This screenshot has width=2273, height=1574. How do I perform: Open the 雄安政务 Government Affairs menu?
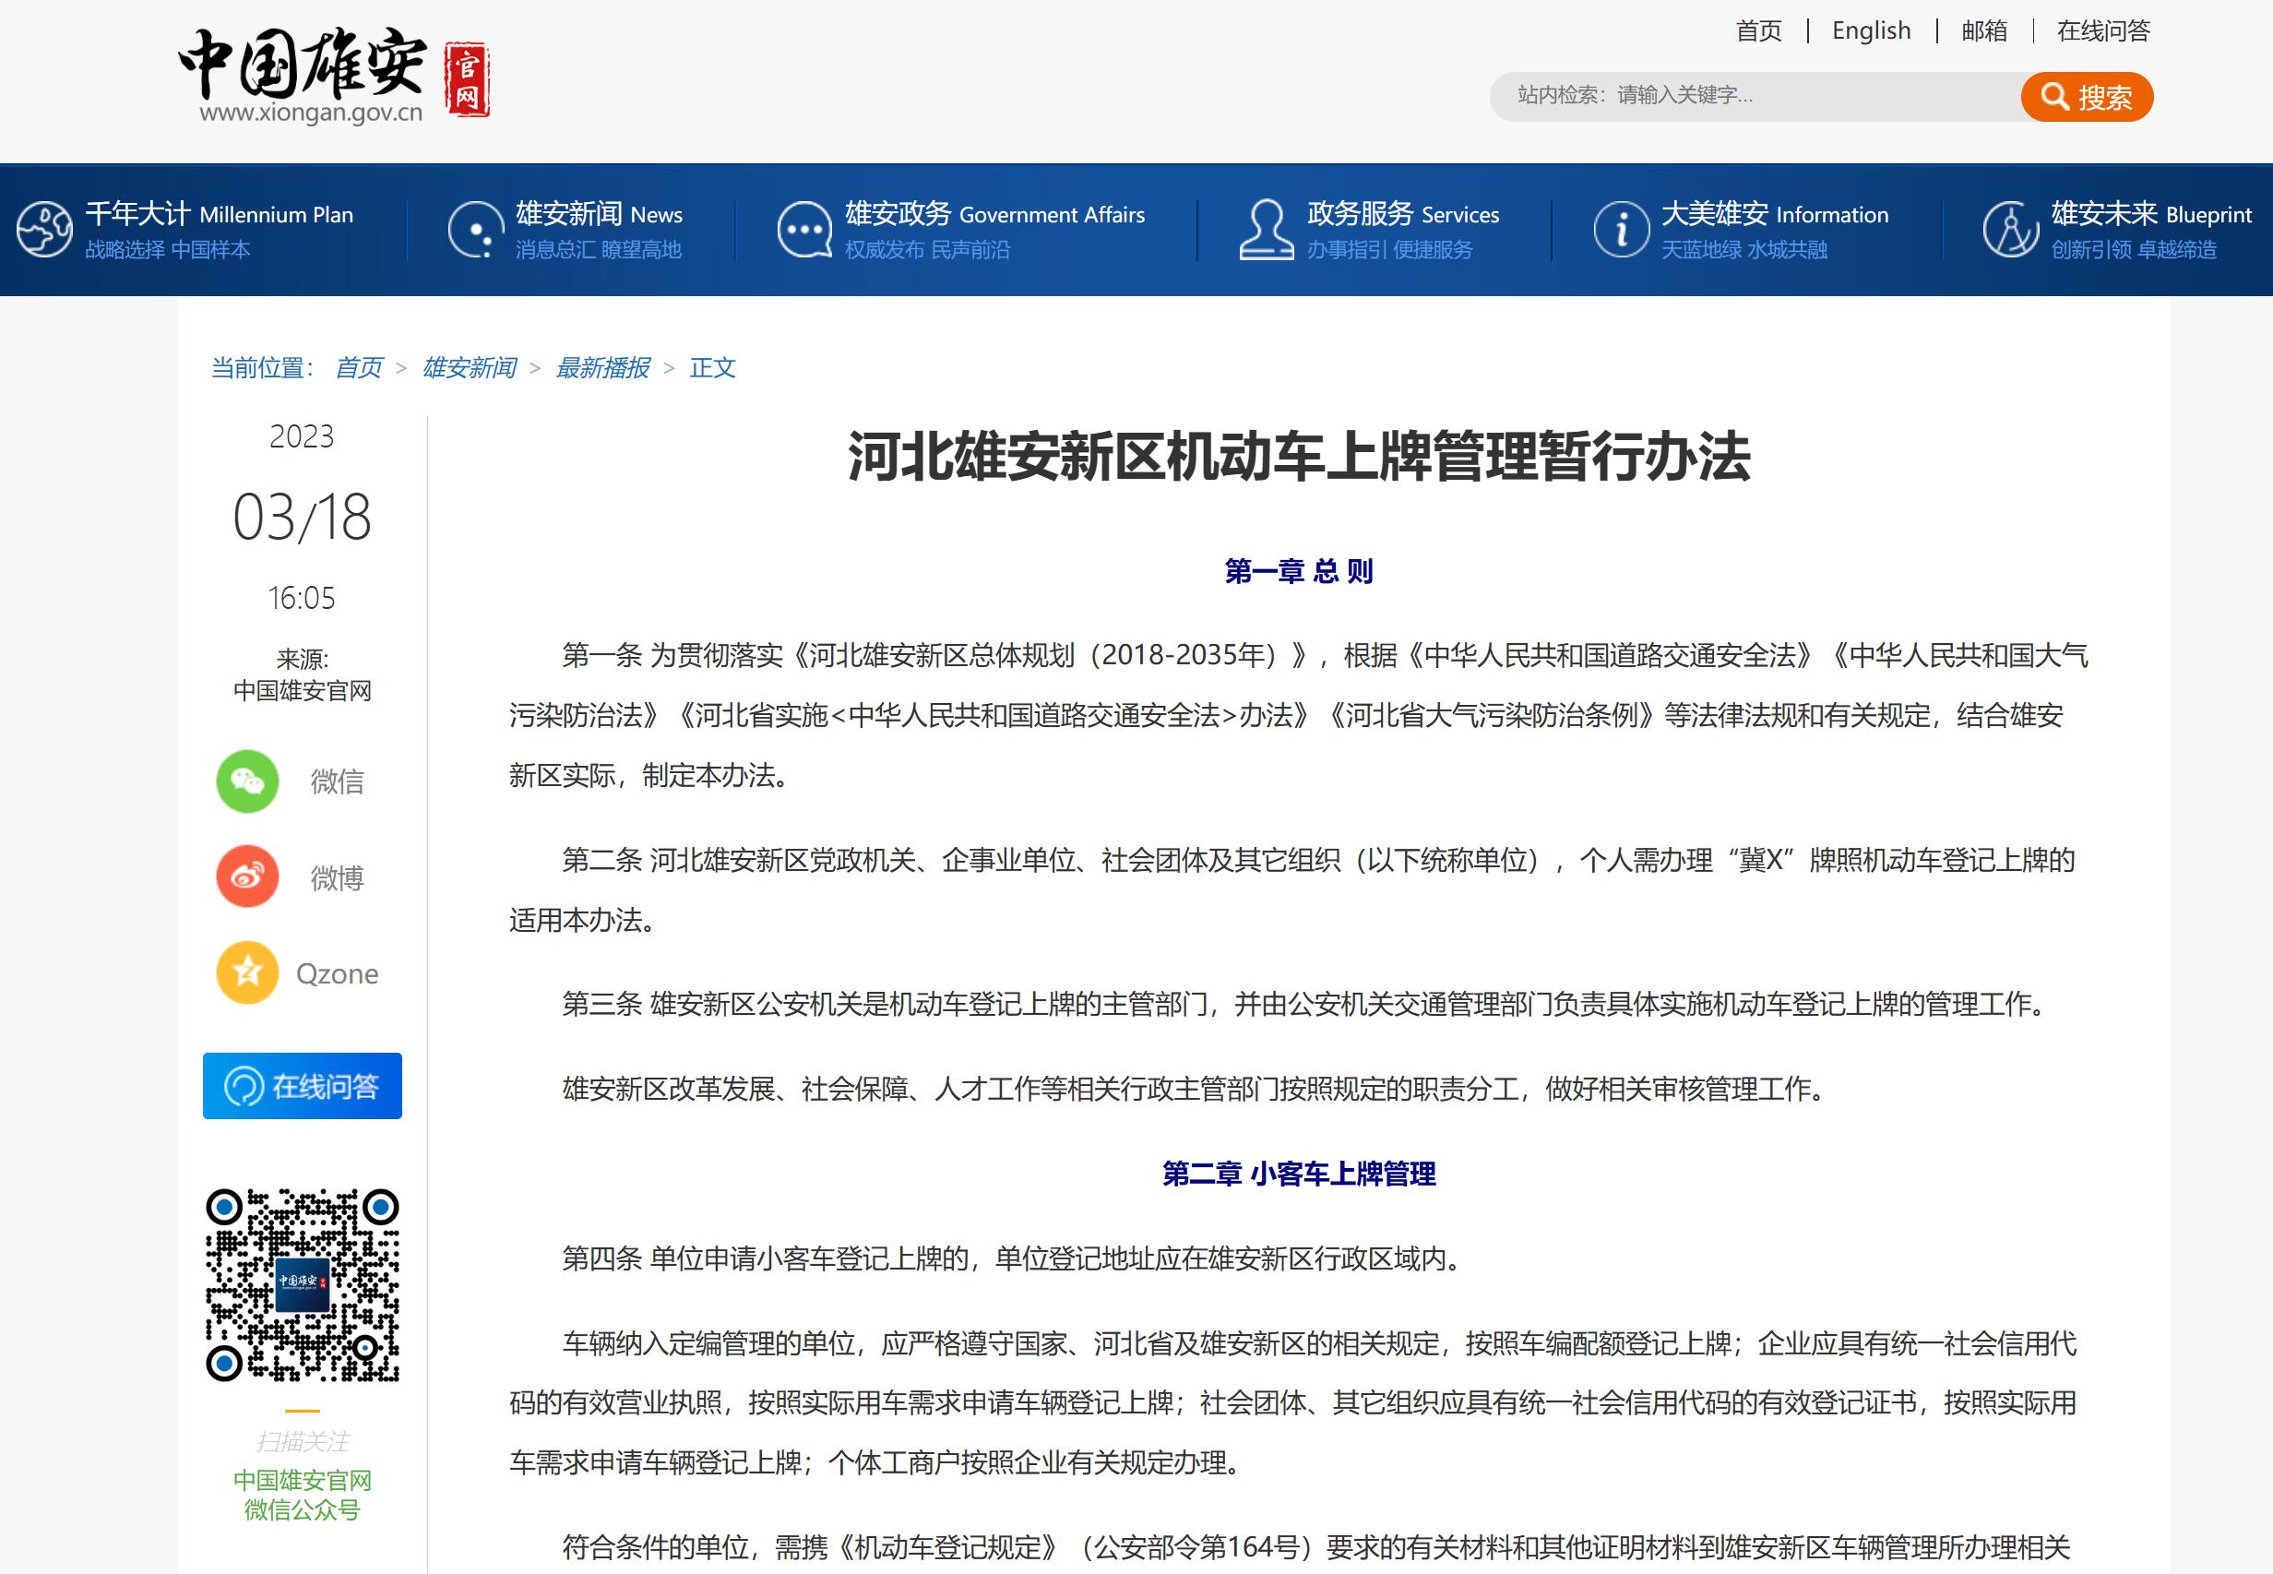click(994, 214)
